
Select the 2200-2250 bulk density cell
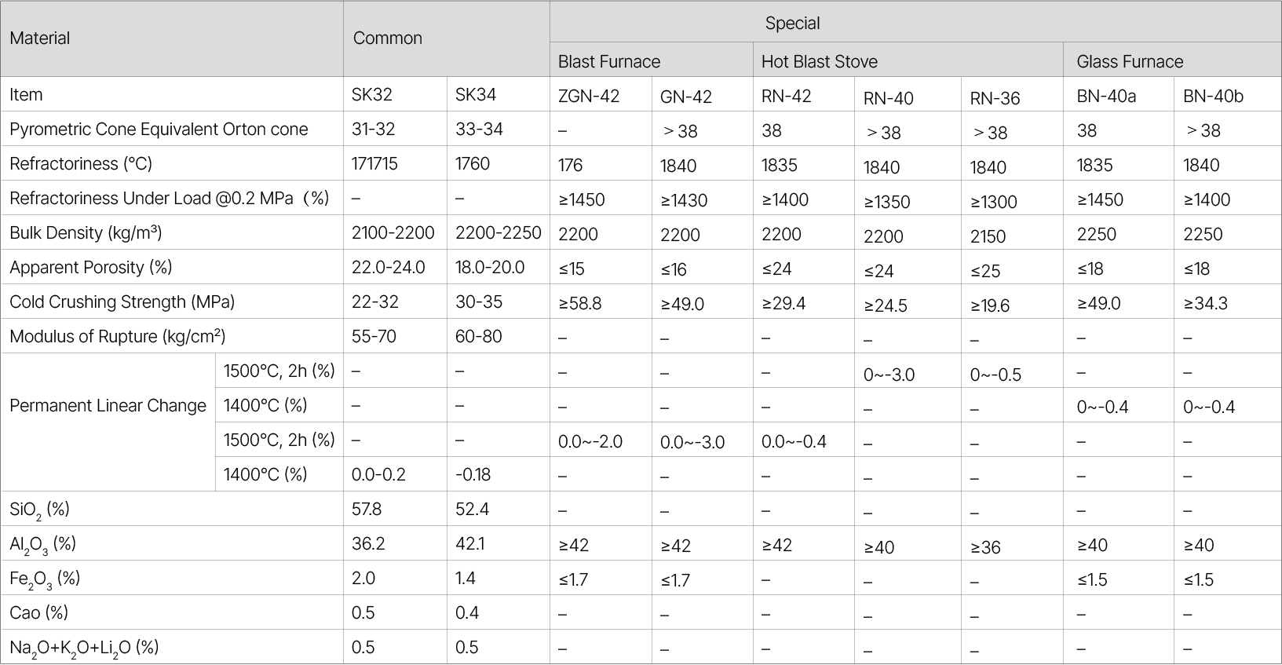point(499,233)
